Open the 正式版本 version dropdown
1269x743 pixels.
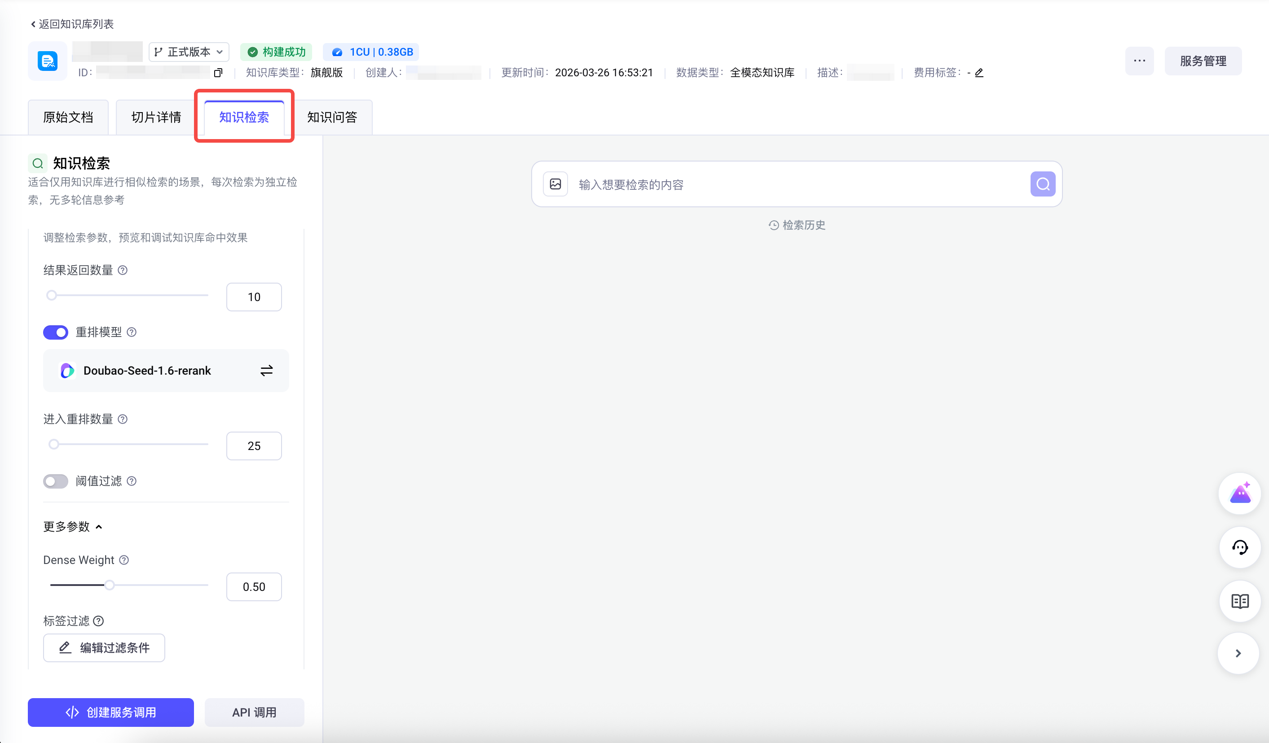pyautogui.click(x=189, y=52)
